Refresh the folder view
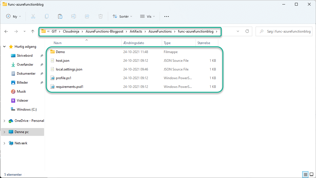 point(247,31)
